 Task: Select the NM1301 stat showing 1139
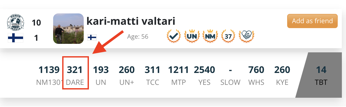(49, 75)
